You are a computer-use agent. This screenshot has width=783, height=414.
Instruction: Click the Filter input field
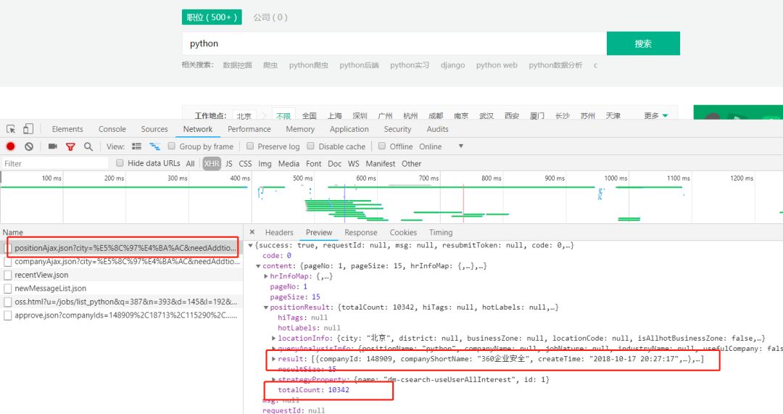(x=54, y=164)
